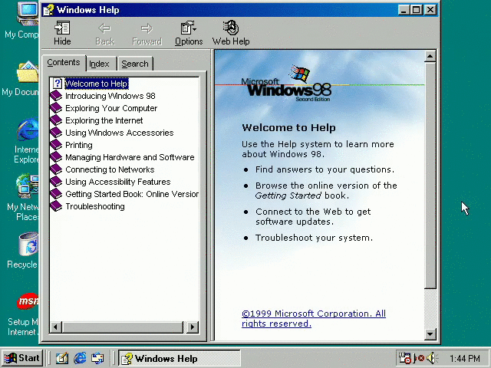Close the Windows Help window
Viewport: 491px width, 368px height.
click(x=430, y=10)
